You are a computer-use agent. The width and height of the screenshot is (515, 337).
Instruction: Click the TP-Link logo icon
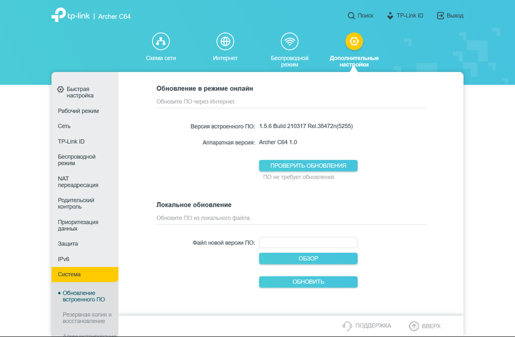coord(59,15)
